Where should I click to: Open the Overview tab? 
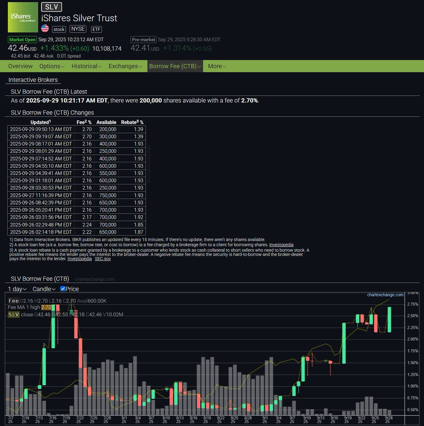point(20,66)
